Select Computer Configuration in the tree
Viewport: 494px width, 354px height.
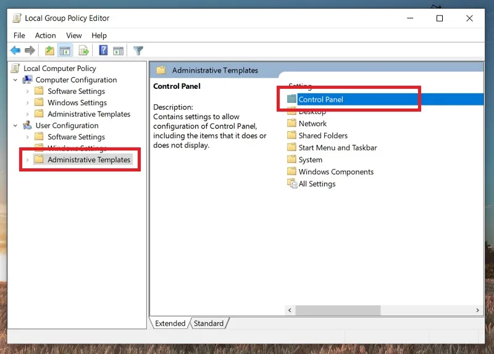(x=76, y=80)
